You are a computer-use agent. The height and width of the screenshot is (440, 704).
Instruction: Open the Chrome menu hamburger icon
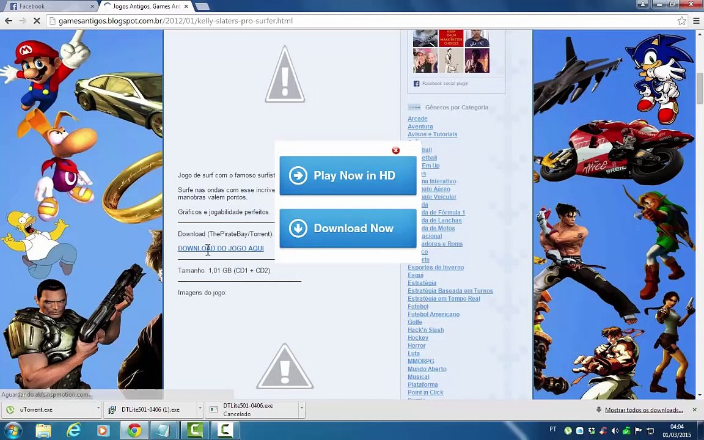(697, 21)
